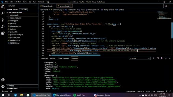The width and height of the screenshot is (173, 97).
Task: Click CRLF end-of-line selector
Action: coord(153,91)
